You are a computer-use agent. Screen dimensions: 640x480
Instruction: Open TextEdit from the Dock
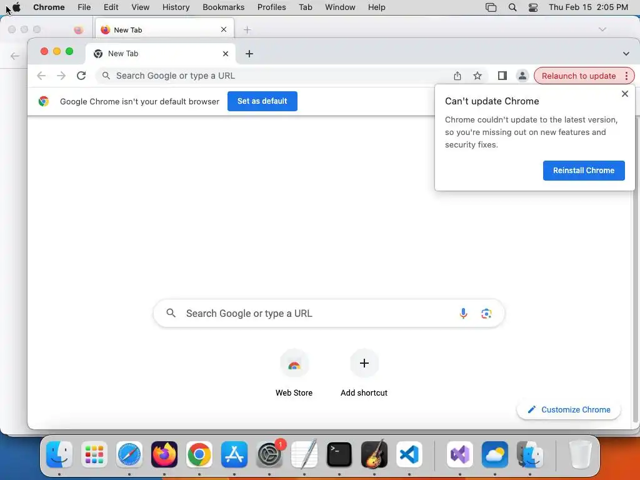coord(304,454)
